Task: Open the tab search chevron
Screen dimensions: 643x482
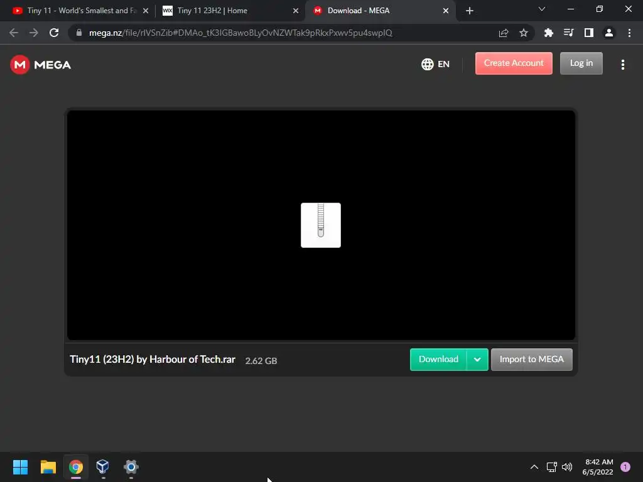Action: point(542,9)
